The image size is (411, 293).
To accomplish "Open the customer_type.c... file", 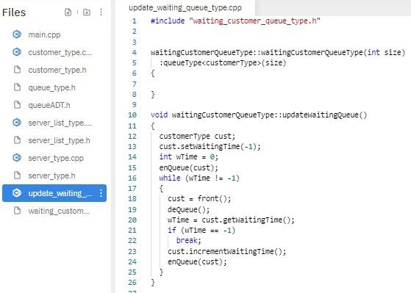I will pyautogui.click(x=60, y=52).
